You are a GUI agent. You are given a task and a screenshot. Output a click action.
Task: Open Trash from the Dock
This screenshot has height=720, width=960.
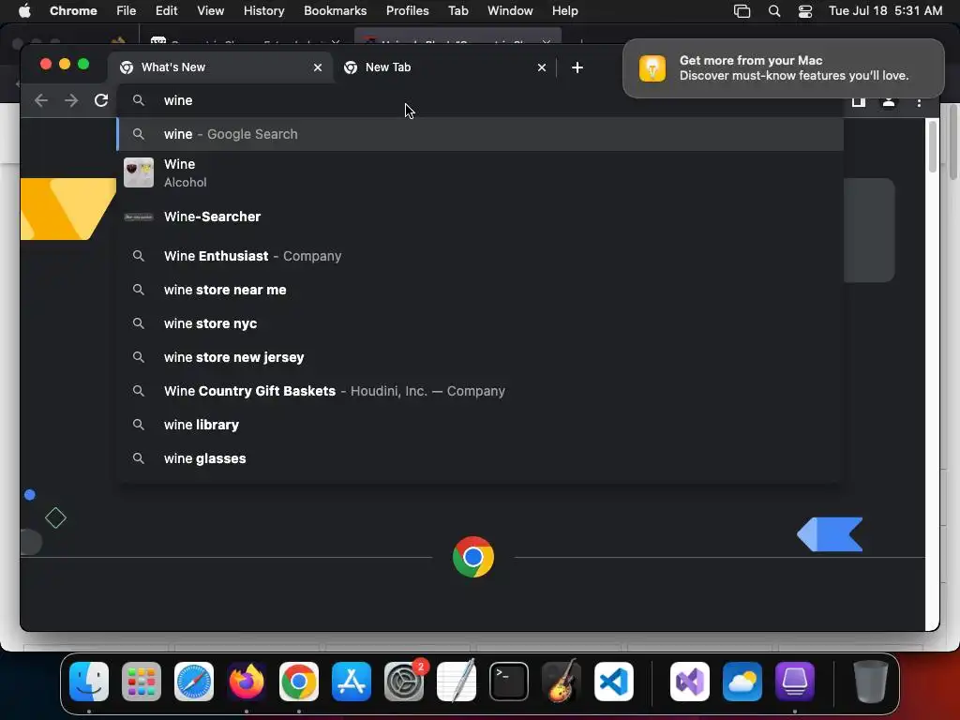click(871, 682)
